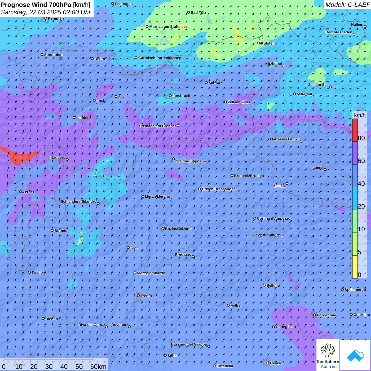
Task: Click the Reutte city label
Action: click(100, 59)
